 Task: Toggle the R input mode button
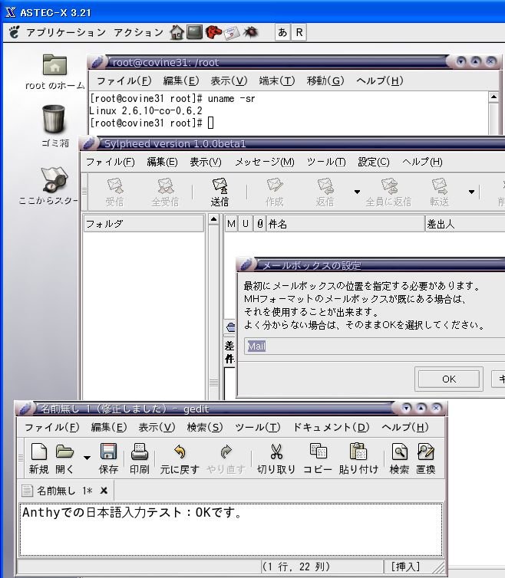pyautogui.click(x=299, y=32)
